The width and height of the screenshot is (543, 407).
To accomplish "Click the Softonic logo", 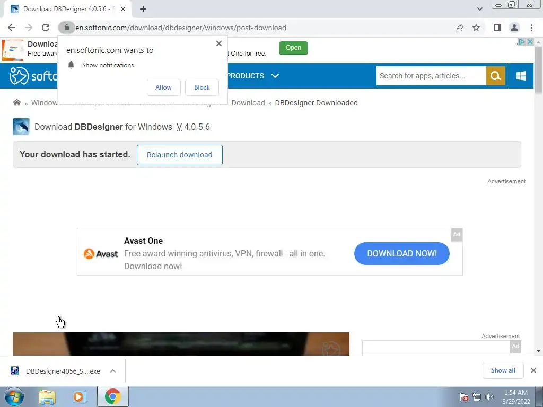I will click(x=33, y=76).
